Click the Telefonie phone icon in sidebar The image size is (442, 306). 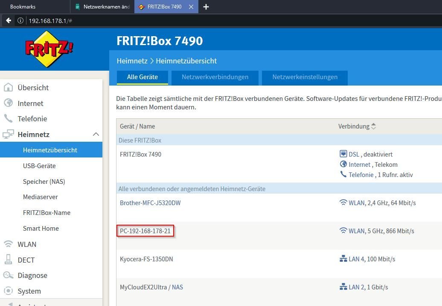coord(8,118)
